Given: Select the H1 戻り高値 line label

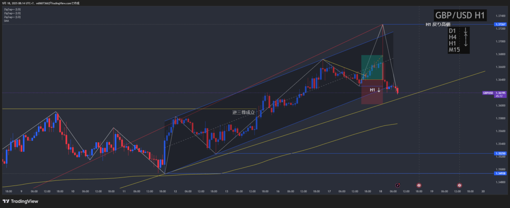Looking at the screenshot, I should coord(437,25).
